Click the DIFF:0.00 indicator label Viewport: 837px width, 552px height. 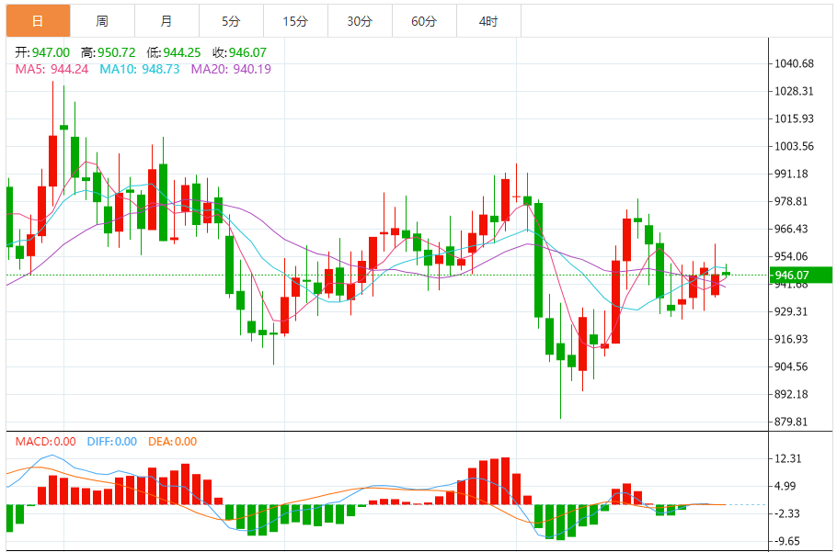tap(111, 441)
